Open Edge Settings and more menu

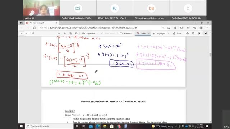[207, 28]
